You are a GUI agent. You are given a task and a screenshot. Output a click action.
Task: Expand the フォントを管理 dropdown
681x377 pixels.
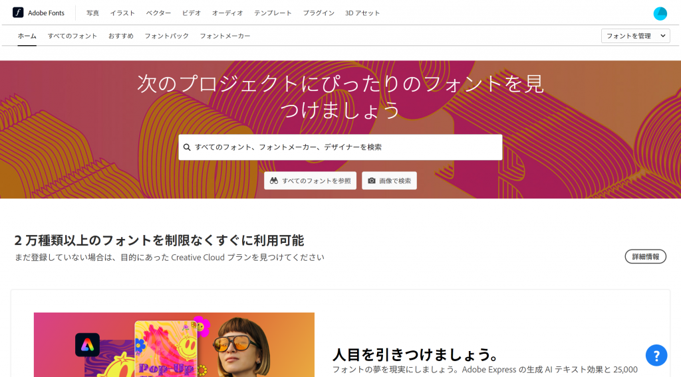point(635,36)
